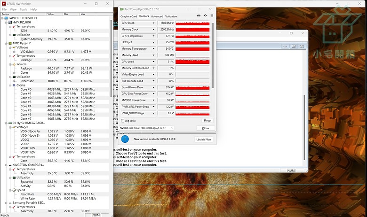
Task: Open the GPU Temperature sensor dropdown
Action: pos(153,36)
